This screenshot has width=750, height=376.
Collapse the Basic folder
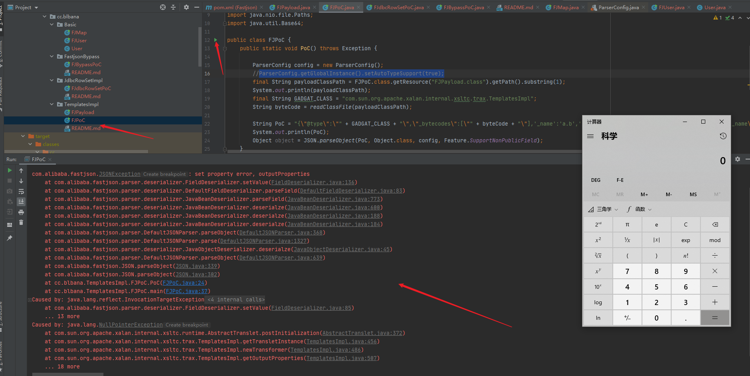tap(51, 25)
